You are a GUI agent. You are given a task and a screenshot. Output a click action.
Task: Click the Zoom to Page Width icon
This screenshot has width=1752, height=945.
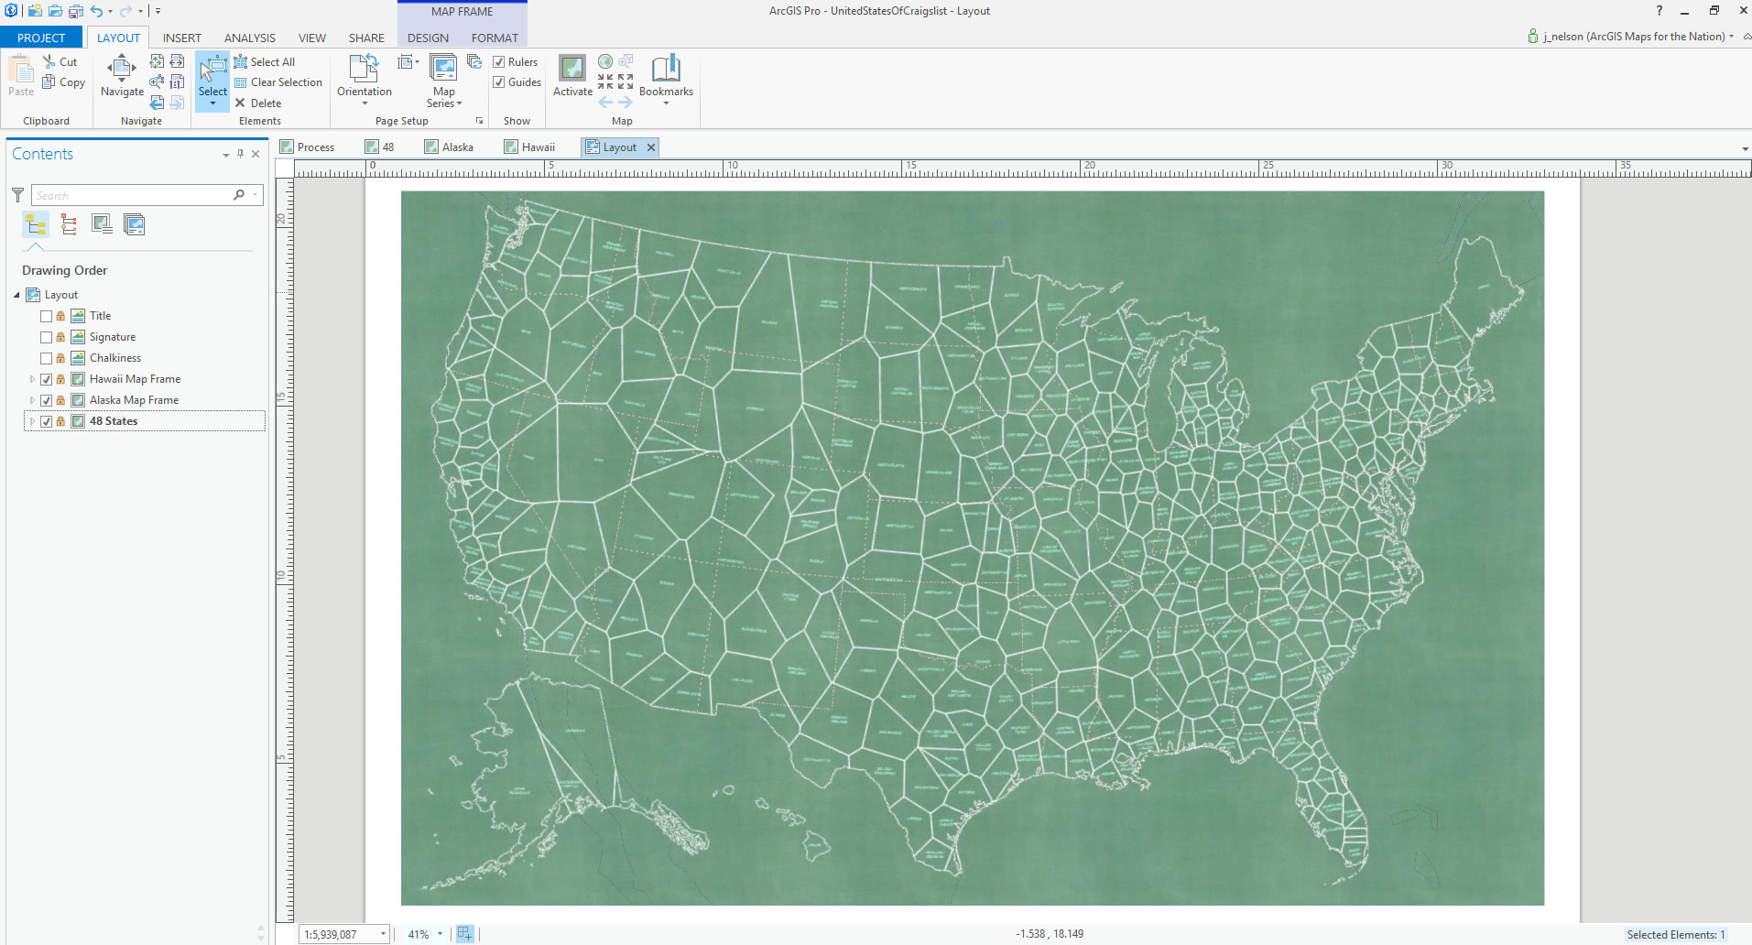[x=178, y=61]
